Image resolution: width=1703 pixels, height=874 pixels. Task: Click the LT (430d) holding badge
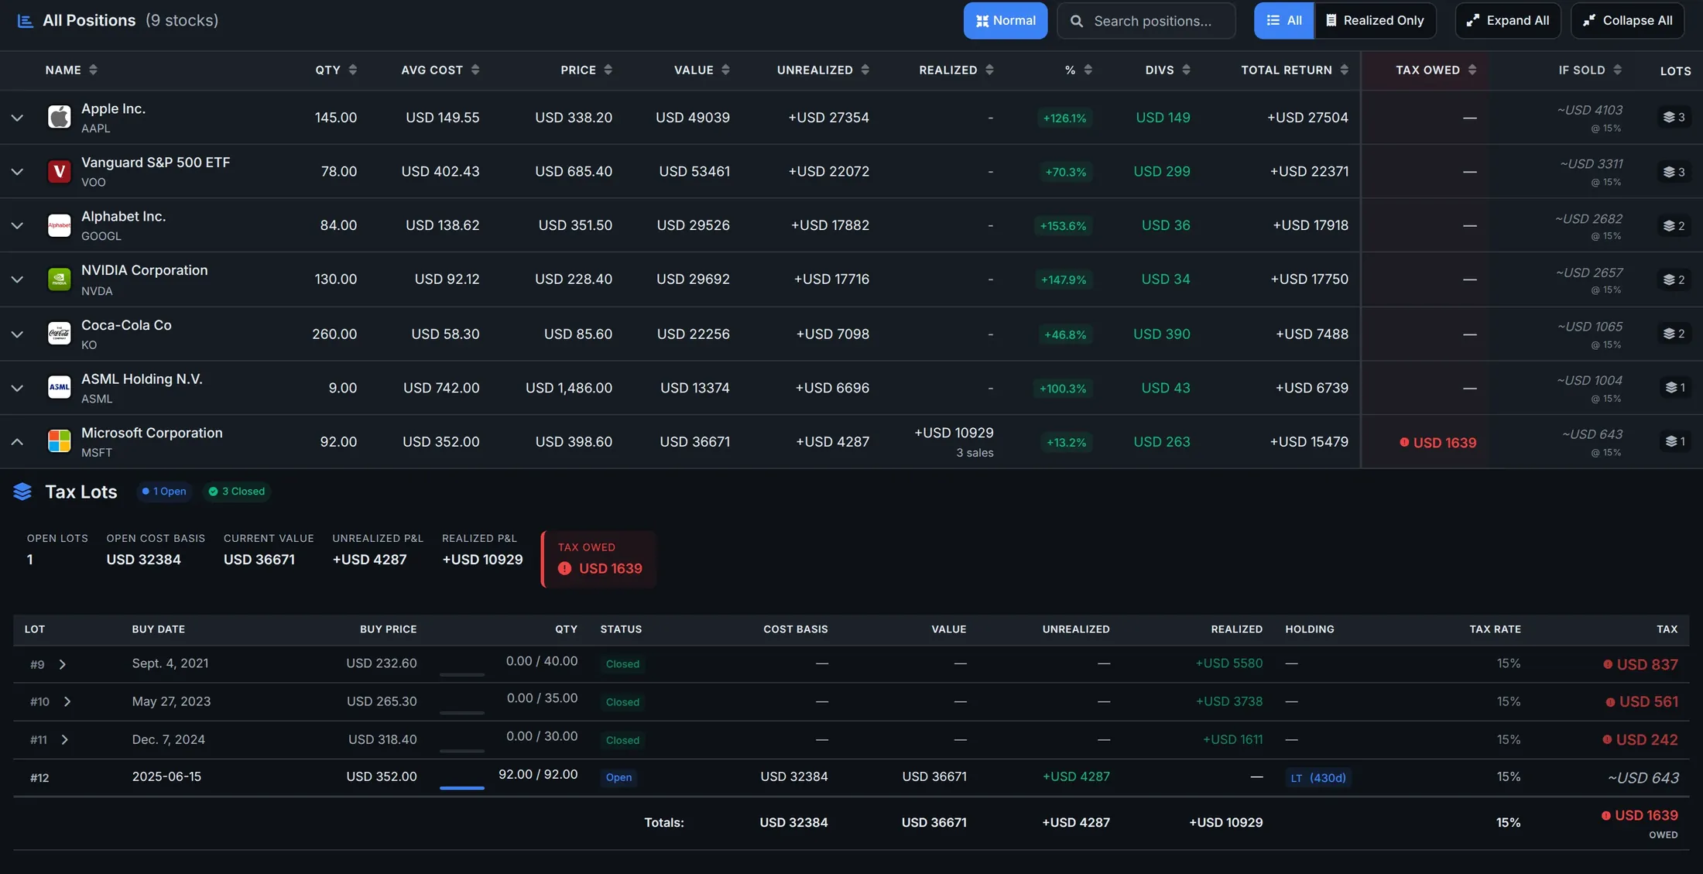[x=1318, y=777]
